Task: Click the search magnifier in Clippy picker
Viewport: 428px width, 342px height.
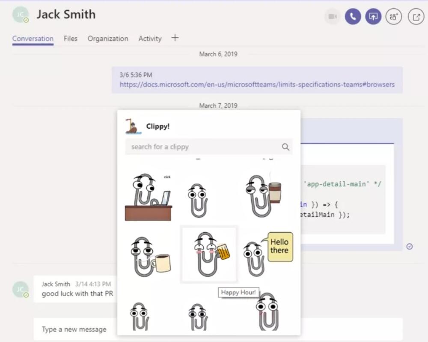Action: pos(285,147)
